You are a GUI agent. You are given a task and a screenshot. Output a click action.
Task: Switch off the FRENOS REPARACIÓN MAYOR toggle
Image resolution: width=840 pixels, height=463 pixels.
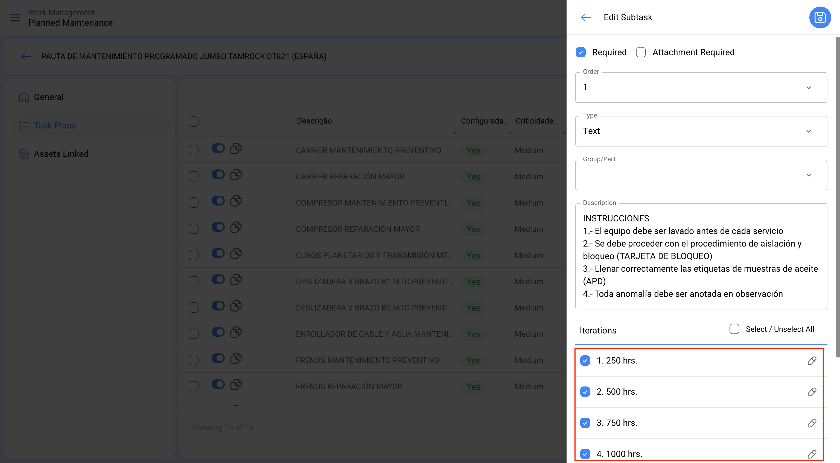pos(218,384)
